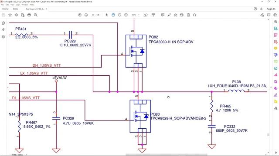Click the TPCA8028-H_SOP-ADVANCE8-5 text
The image size is (279, 156).
coord(178,118)
